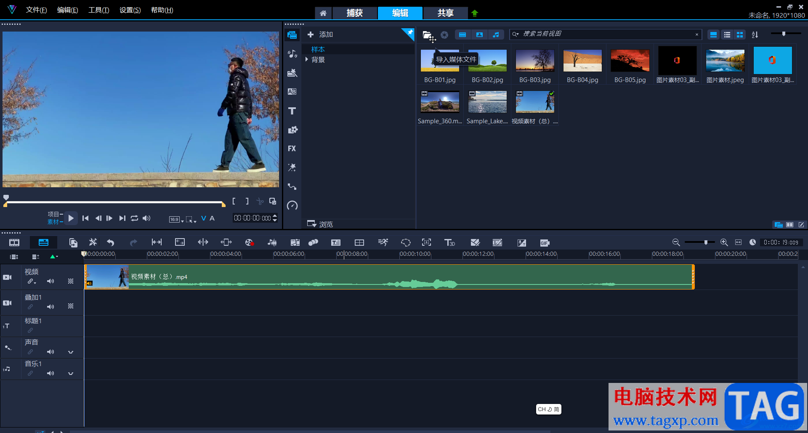Image resolution: width=808 pixels, height=433 pixels.
Task: Open the Sound library icon in the sidebar
Action: point(292,54)
